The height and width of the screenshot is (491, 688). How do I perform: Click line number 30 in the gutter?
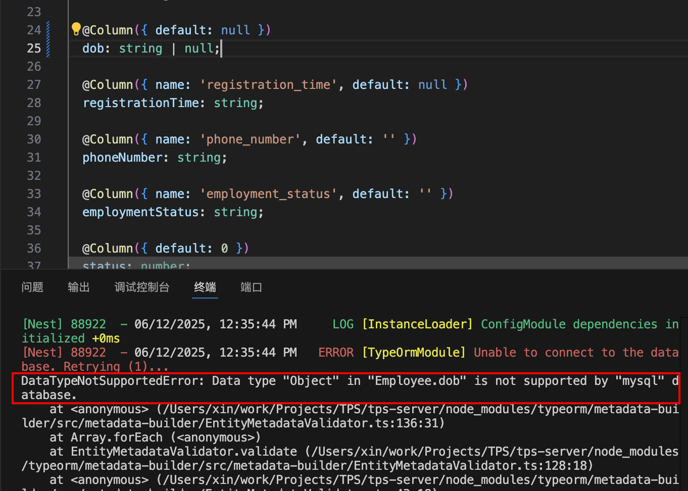point(34,139)
